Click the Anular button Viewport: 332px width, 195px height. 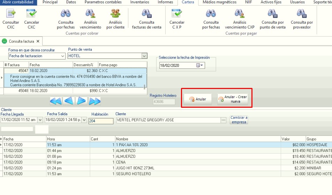[198, 99]
